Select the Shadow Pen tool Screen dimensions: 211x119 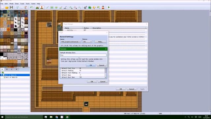click(x=65, y=7)
